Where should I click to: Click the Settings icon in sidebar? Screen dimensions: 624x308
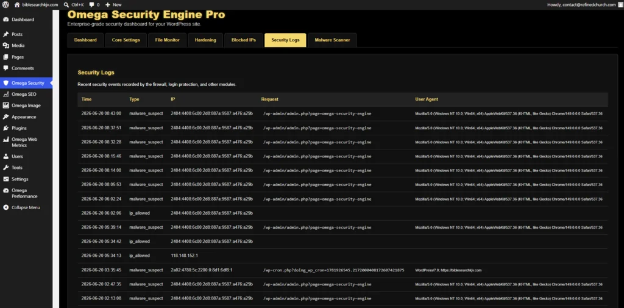[x=5, y=179]
